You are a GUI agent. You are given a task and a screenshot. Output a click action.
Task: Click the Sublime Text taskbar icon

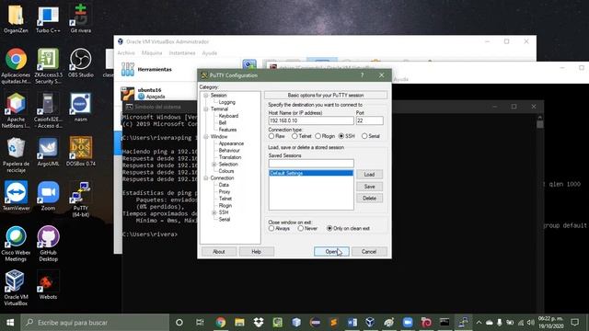point(333,323)
